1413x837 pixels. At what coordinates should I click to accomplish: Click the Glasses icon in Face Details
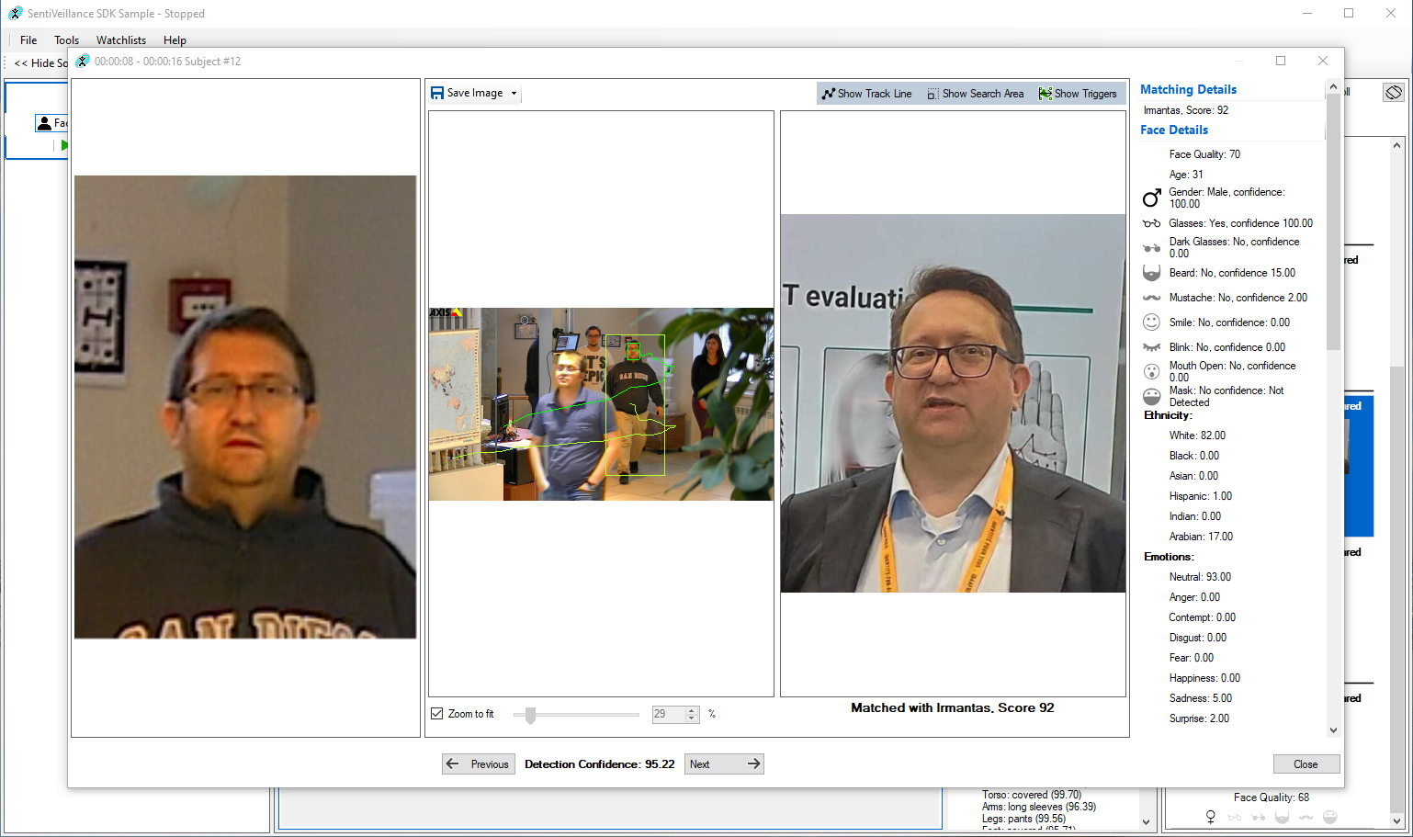[1152, 223]
